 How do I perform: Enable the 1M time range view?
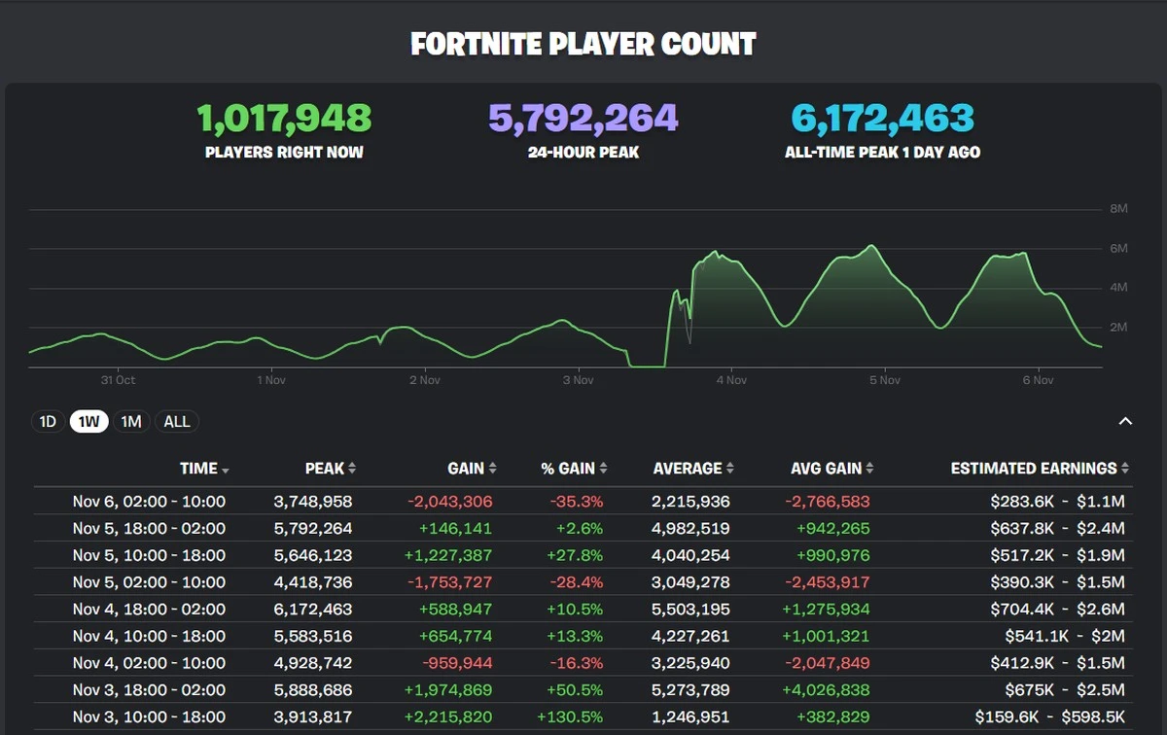tap(130, 421)
